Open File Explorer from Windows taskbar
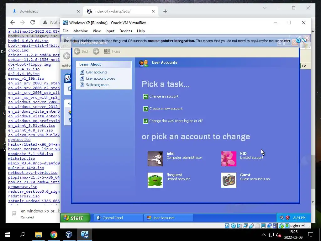This screenshot has height=241, width=321. [x=38, y=235]
